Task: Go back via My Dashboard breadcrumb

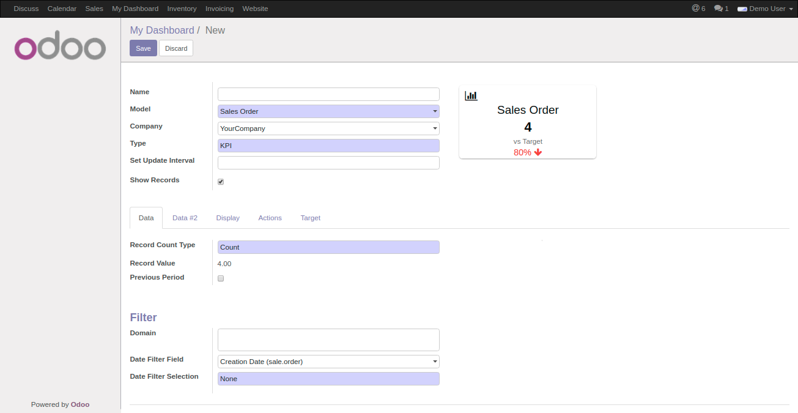Action: pyautogui.click(x=161, y=30)
